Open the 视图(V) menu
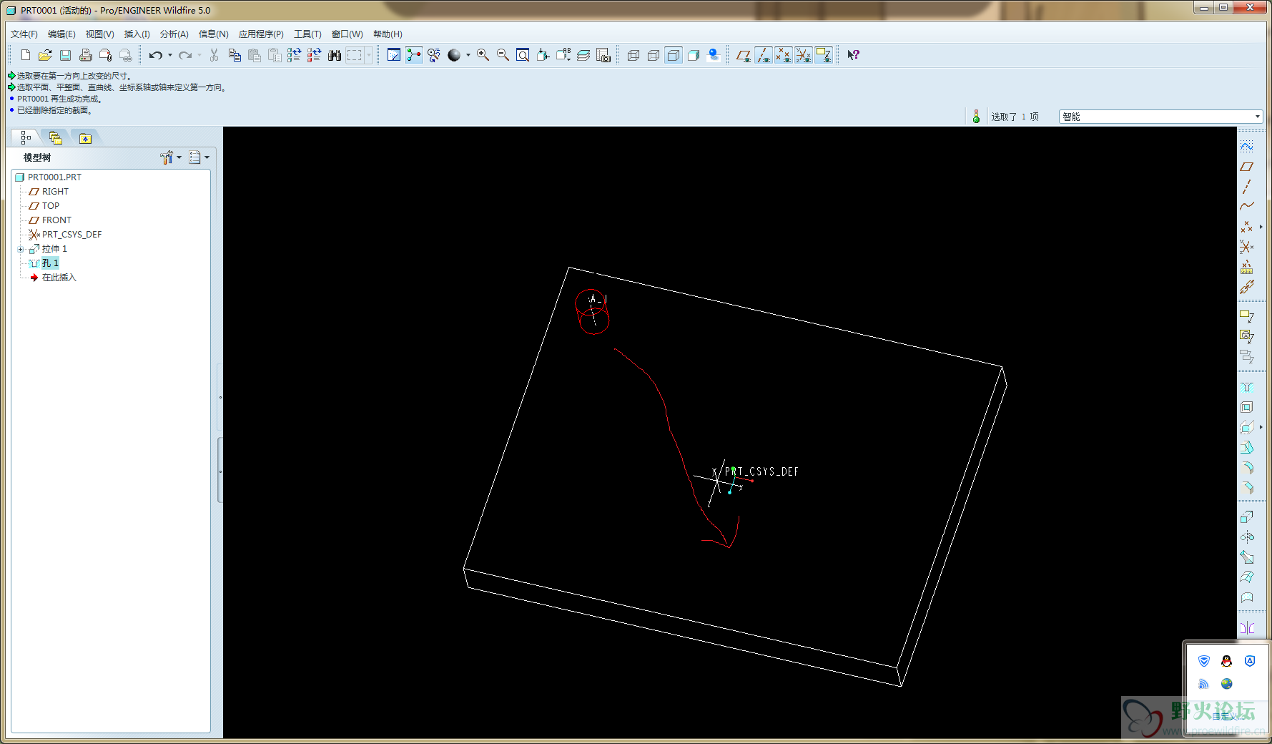The width and height of the screenshot is (1272, 744). (x=99, y=34)
